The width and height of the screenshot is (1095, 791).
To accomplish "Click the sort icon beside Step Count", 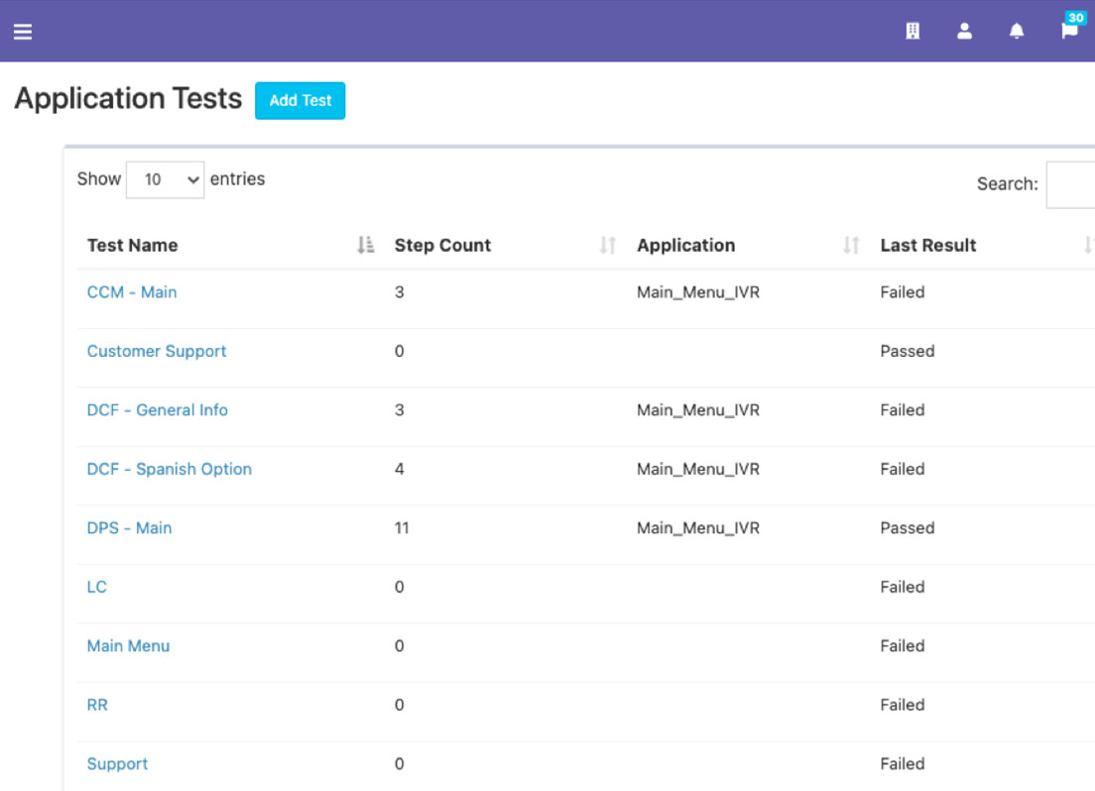I will point(607,244).
